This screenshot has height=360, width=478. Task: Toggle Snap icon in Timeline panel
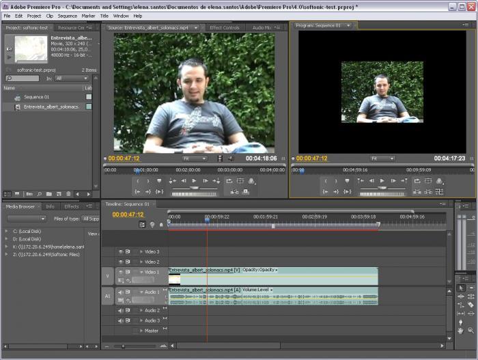(142, 225)
